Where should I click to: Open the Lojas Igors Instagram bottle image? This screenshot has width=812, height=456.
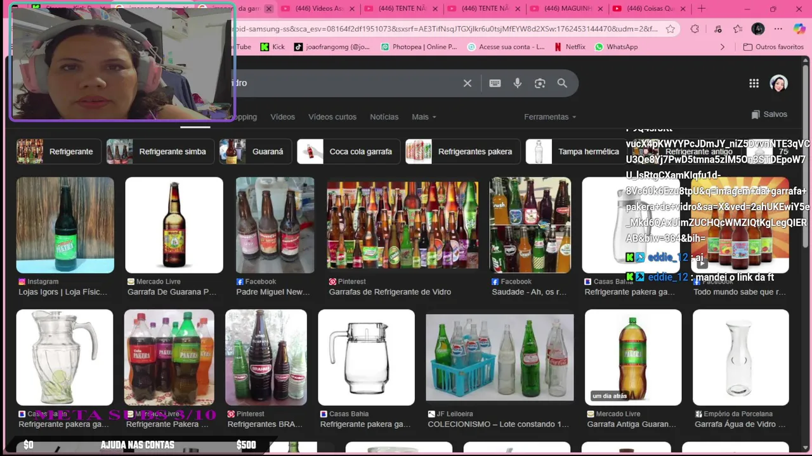tap(65, 225)
